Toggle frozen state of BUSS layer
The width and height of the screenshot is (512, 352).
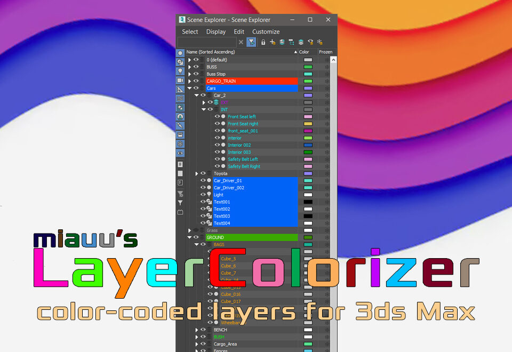tap(326, 67)
